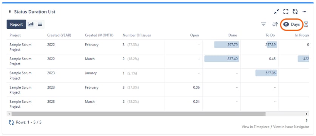Viewport: 316px width, 136px height.
Task: Click the Open value 0.04
Action: [196, 102]
